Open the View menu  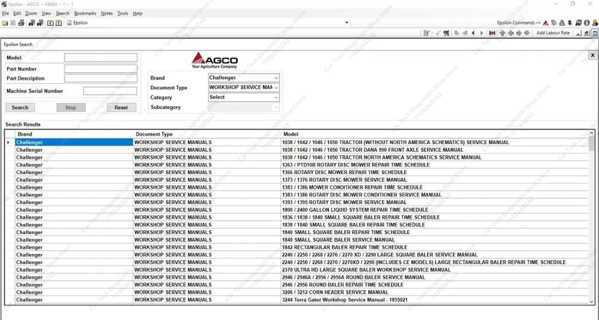(46, 13)
